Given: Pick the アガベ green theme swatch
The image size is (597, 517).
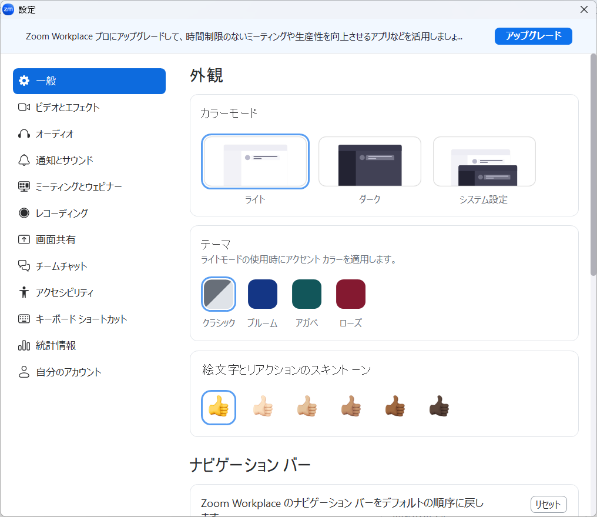Looking at the screenshot, I should pos(307,294).
